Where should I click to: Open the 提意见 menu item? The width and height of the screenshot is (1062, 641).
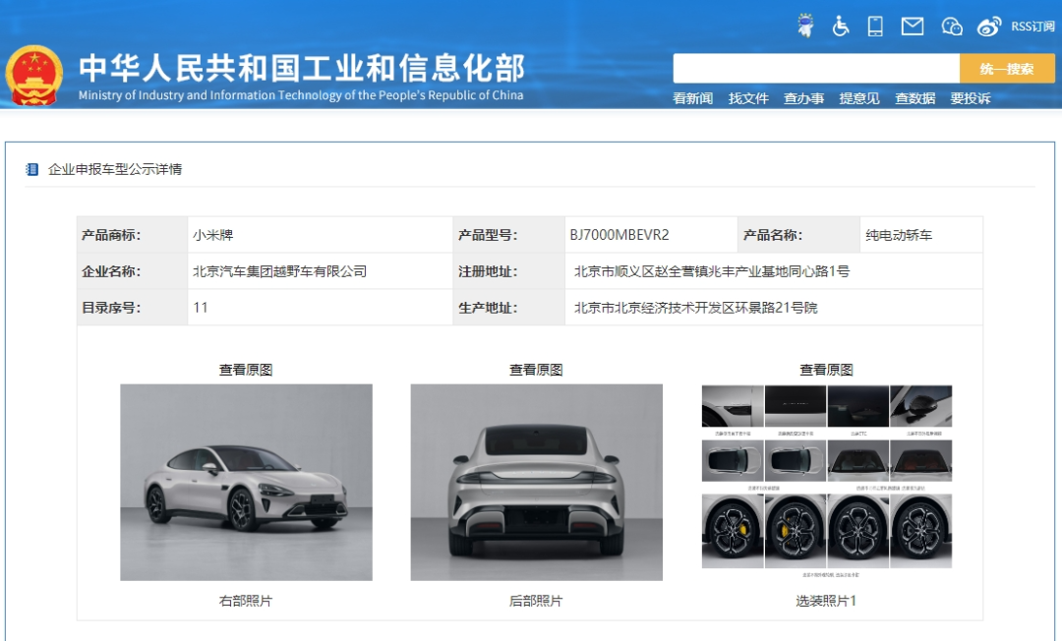click(x=859, y=98)
